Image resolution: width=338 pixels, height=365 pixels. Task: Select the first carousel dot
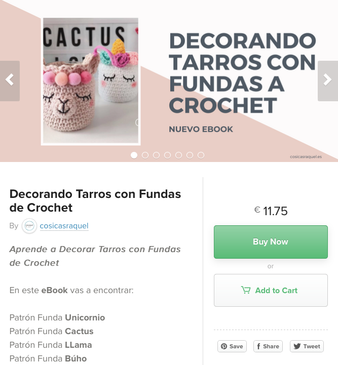pyautogui.click(x=134, y=155)
